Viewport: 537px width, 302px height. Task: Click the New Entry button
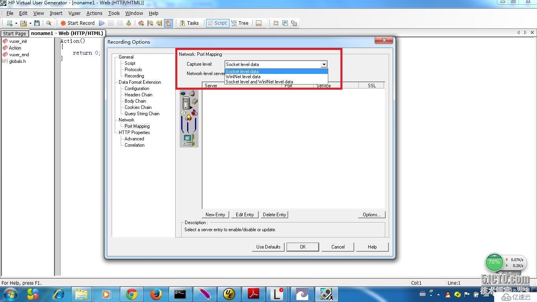215,215
